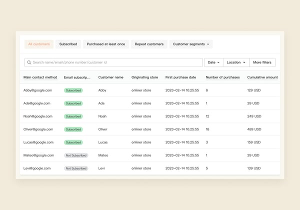The image size is (300, 210).
Task: Switch to the Subscribed tab
Action: (68, 44)
